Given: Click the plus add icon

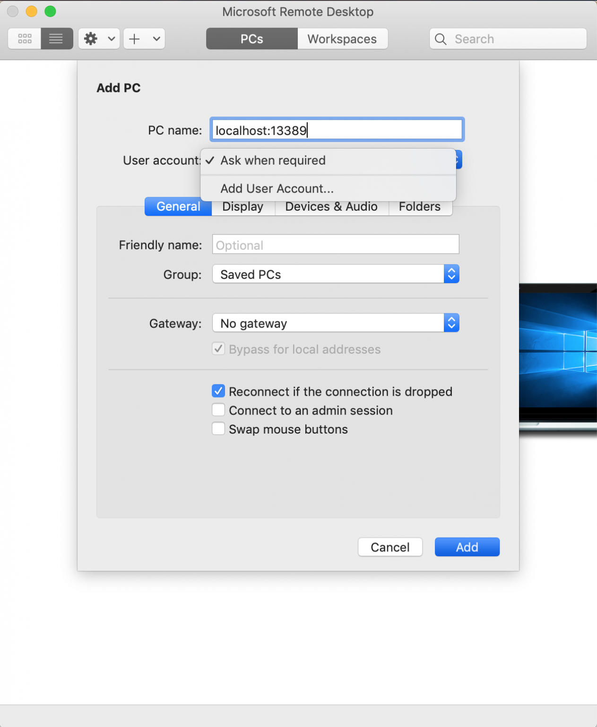Looking at the screenshot, I should (x=135, y=39).
